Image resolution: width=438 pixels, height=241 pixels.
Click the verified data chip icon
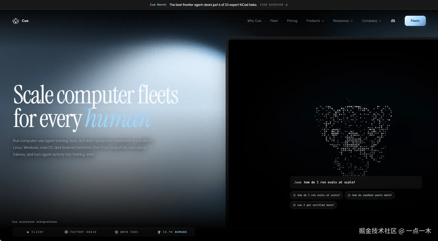pos(294,205)
